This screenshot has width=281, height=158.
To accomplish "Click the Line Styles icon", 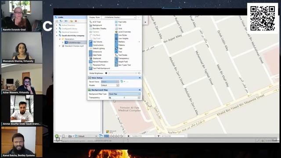I will (x=116, y=35).
